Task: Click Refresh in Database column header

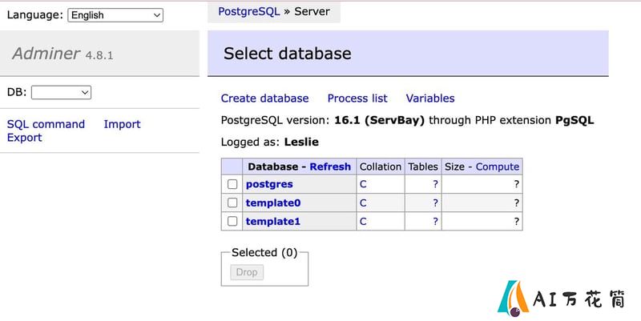Action: [x=330, y=167]
